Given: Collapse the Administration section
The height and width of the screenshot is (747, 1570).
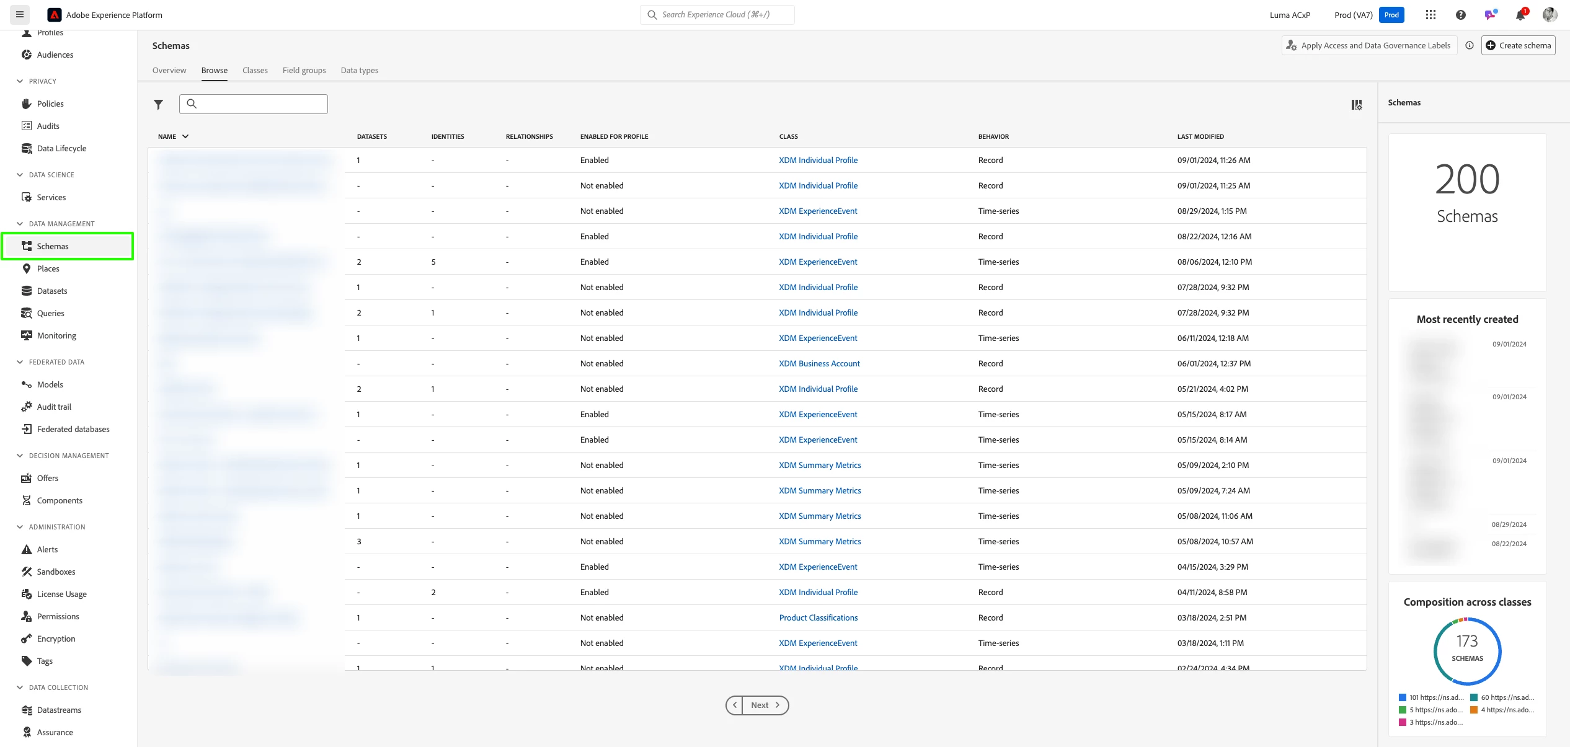Looking at the screenshot, I should point(20,527).
